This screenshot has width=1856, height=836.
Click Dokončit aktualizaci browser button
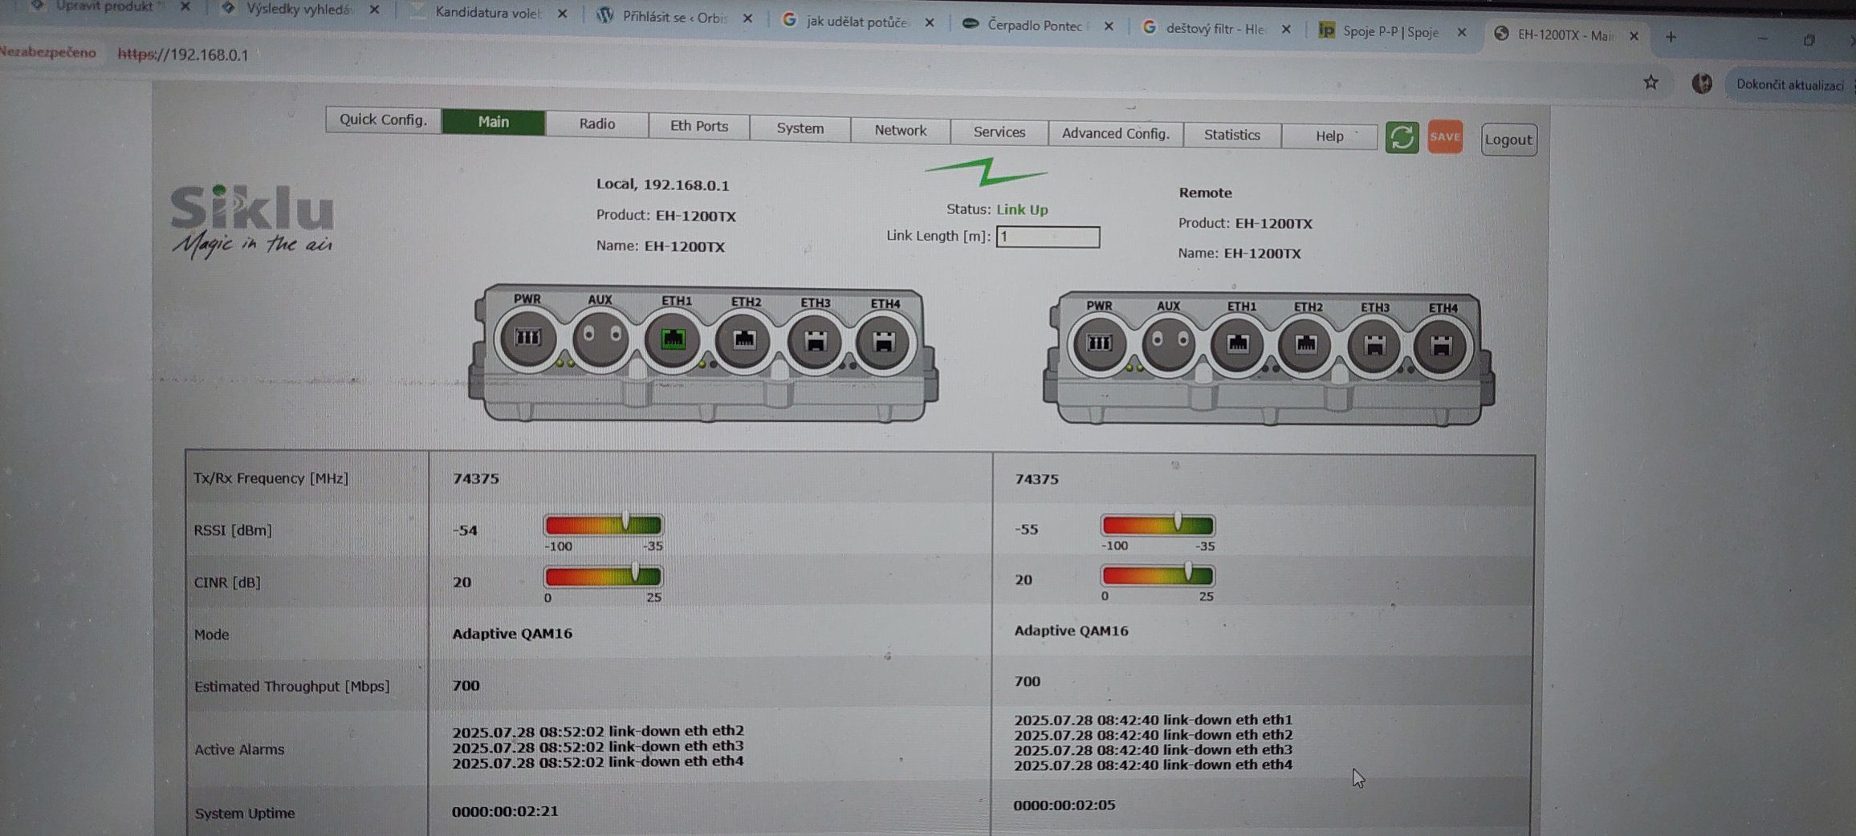coord(1790,85)
